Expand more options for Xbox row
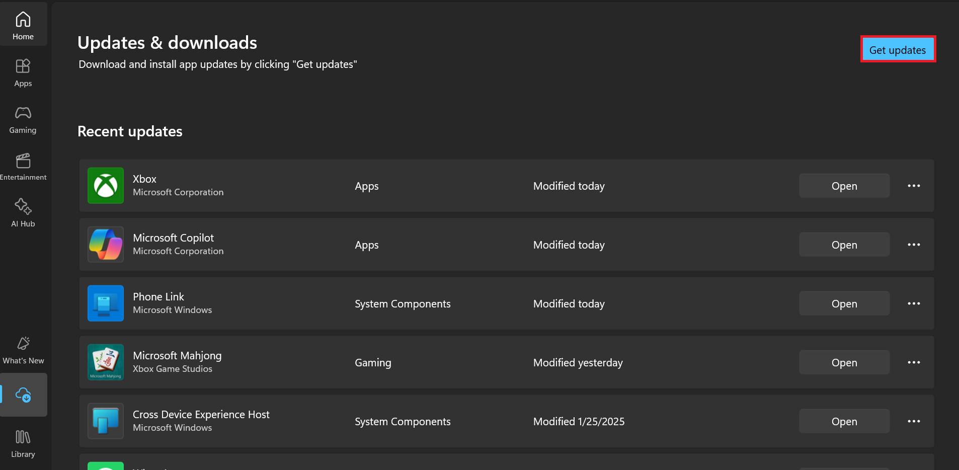Screen dimensions: 959x470 tap(914, 186)
